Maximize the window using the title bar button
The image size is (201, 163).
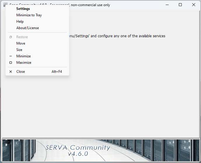pyautogui.click(x=180, y=5)
